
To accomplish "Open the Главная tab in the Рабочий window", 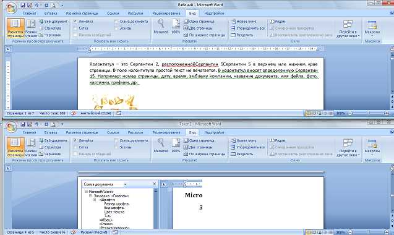I will (30, 14).
